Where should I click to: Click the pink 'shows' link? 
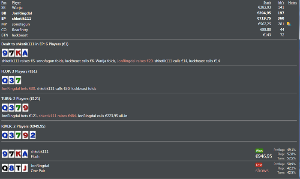tap(262, 170)
